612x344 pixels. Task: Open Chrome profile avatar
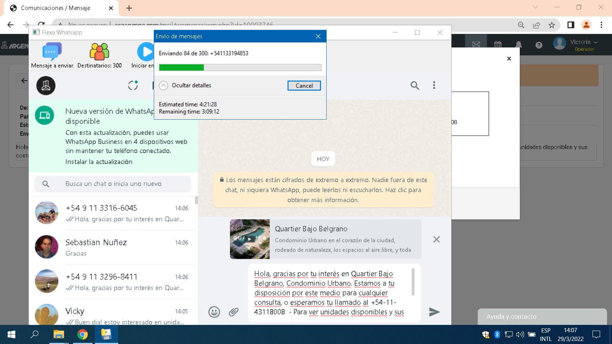[x=586, y=25]
